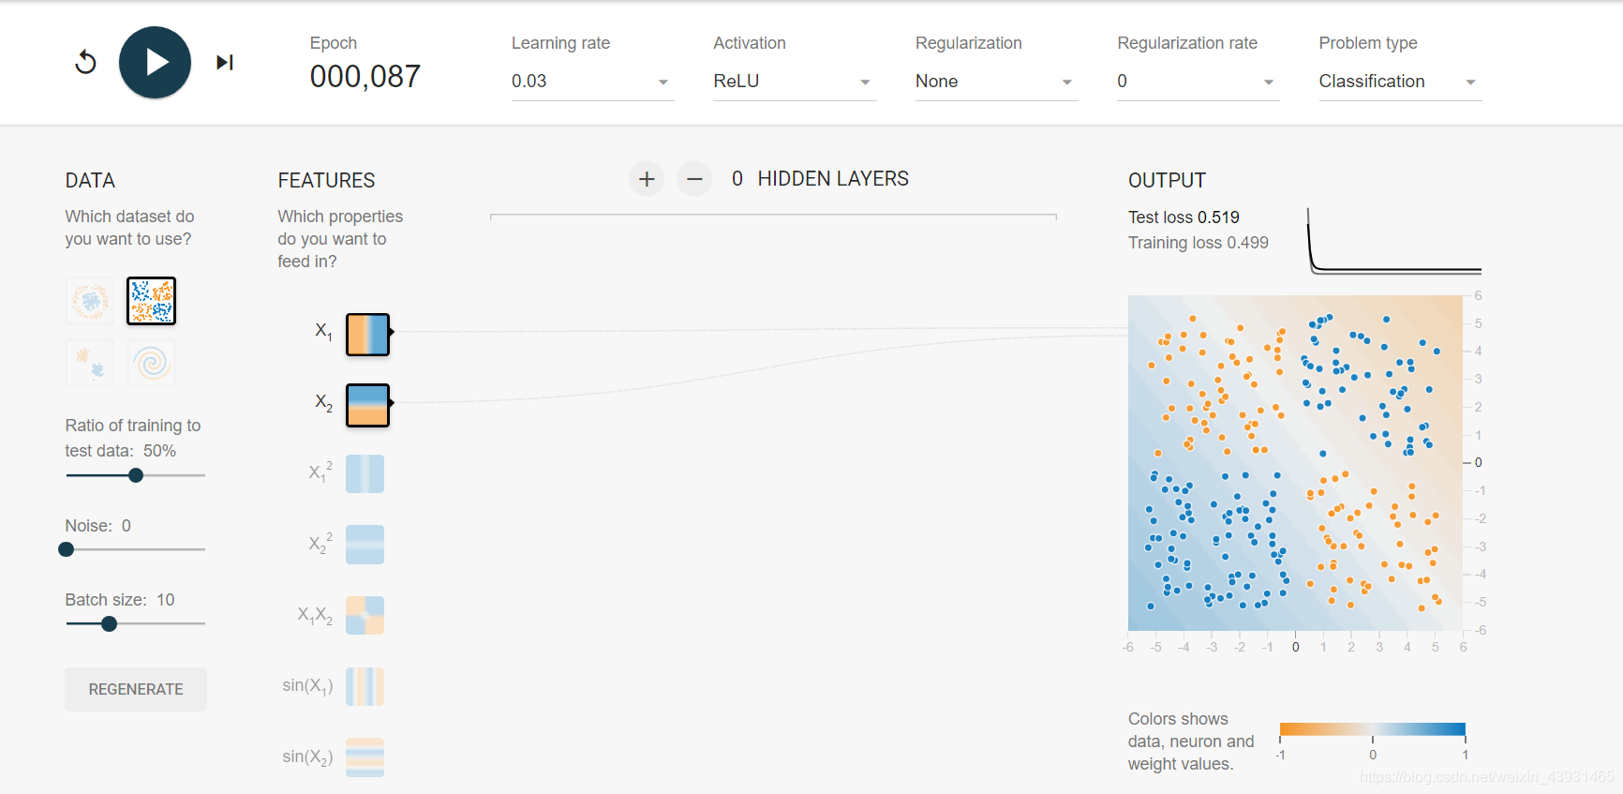Screen dimensions: 1623x794
Task: Open the Problem type dropdown
Action: tap(1400, 82)
